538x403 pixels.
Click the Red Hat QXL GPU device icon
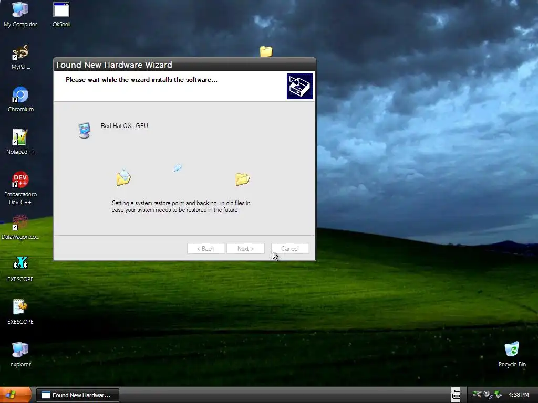[84, 130]
